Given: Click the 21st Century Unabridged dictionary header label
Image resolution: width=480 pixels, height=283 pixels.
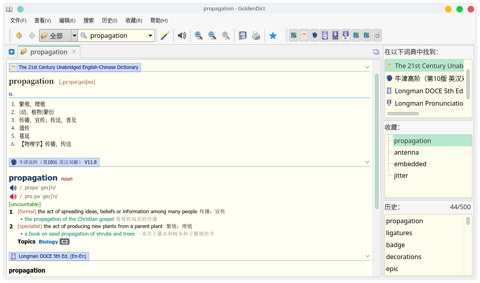Looking at the screenshot, I should point(75,67).
